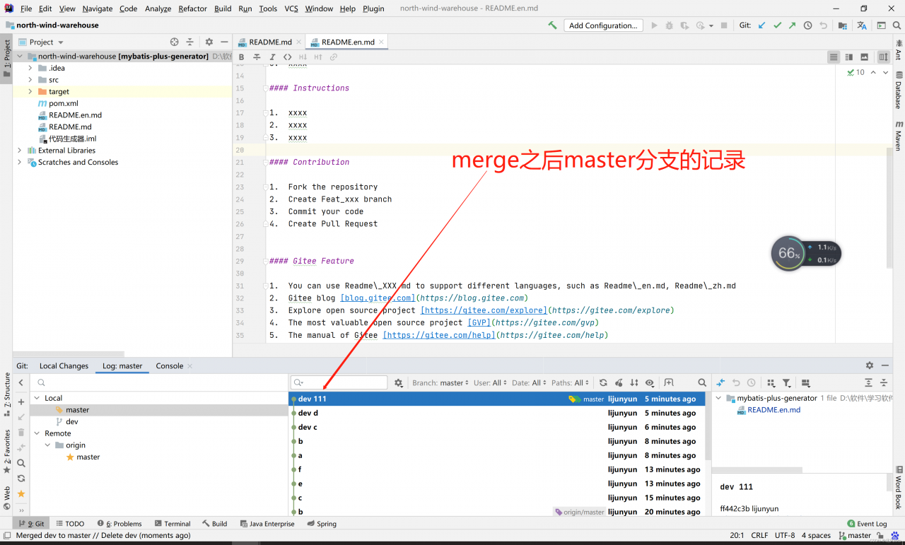The image size is (905, 545).
Task: Expand all in changed files panel
Action: (x=869, y=382)
